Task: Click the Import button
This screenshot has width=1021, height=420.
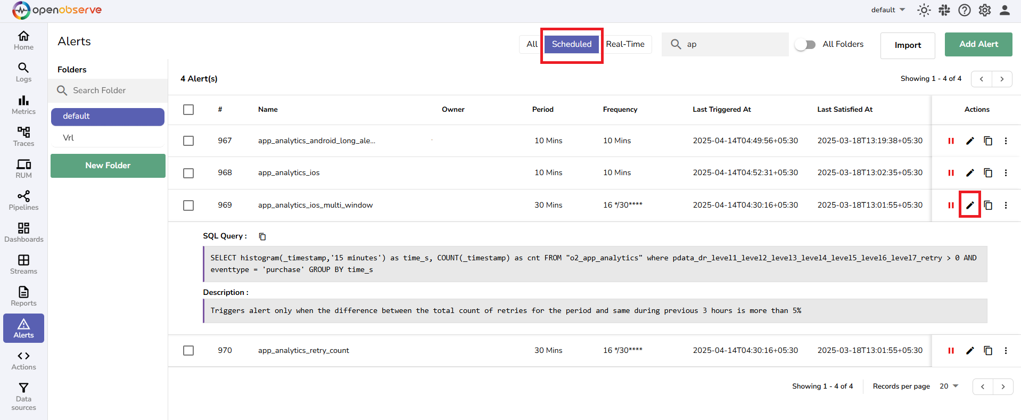Action: 908,45
